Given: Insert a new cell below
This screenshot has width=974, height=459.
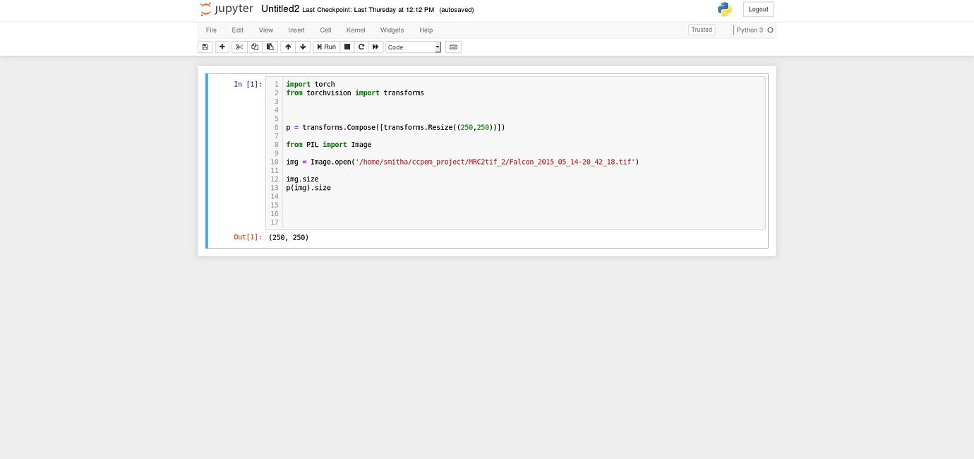Looking at the screenshot, I should tap(222, 47).
